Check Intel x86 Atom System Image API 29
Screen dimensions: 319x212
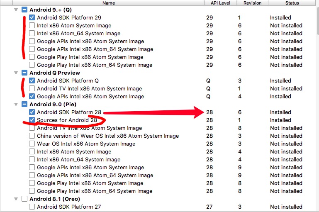tap(32, 25)
